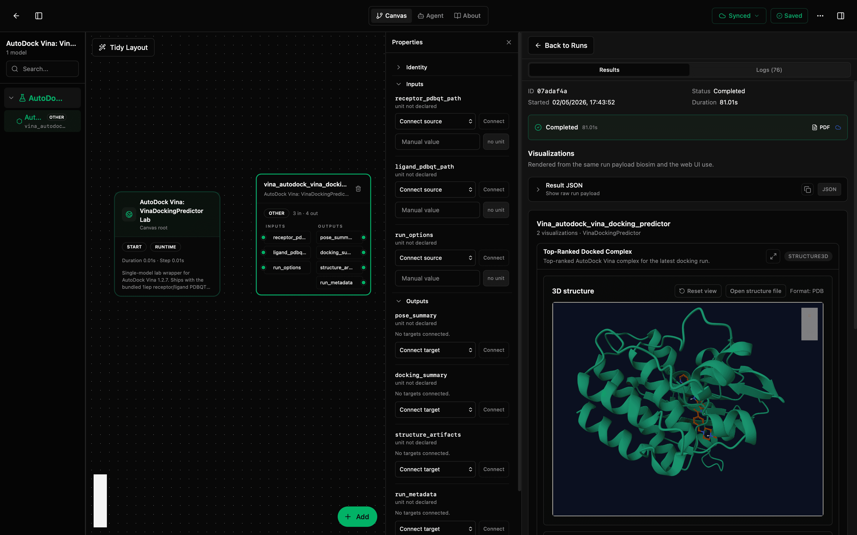
Task: Toggle the right sidebar panel icon
Action: [x=840, y=16]
